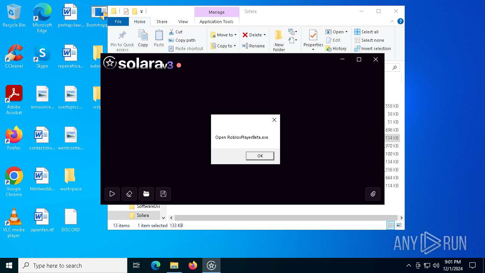Click Paste shortcut in Explorer ribbon
The height and width of the screenshot is (273, 485).
pos(186,49)
